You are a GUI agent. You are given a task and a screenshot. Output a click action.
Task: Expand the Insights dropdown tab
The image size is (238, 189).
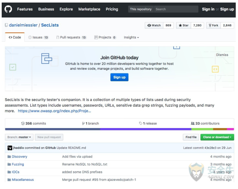131,37
